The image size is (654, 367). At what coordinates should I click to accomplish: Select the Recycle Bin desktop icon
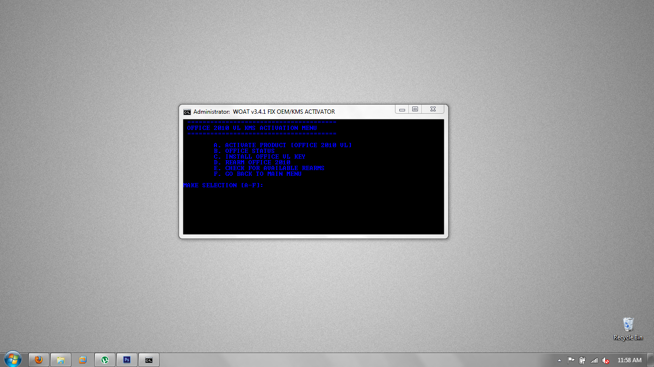click(628, 328)
